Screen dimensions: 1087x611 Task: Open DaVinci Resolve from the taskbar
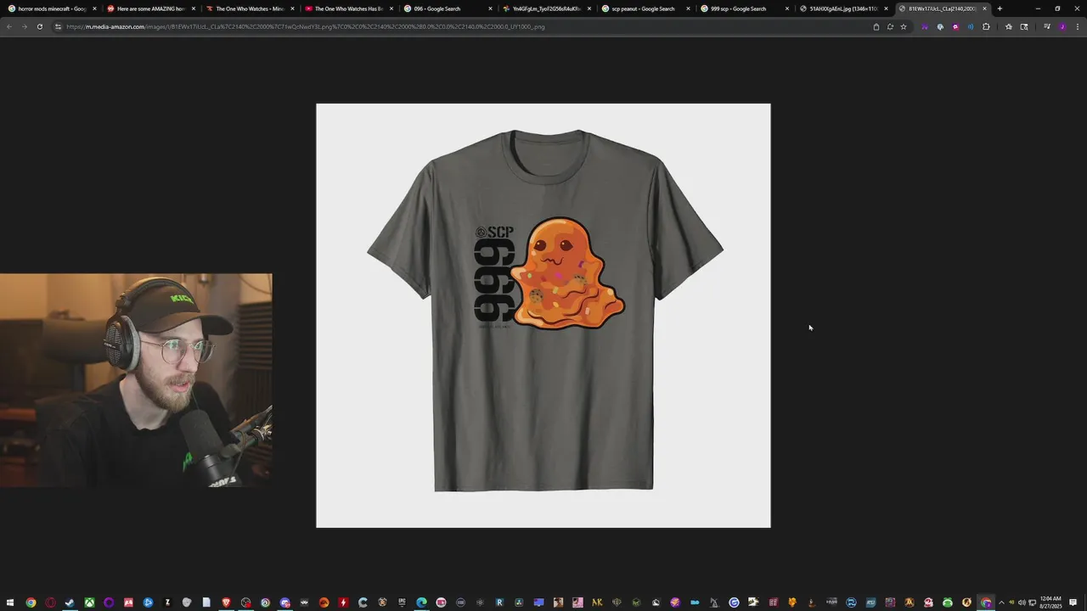(519, 603)
